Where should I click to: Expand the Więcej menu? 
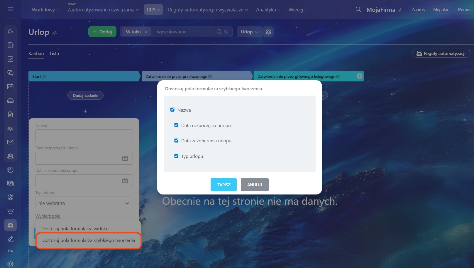coord(298,10)
